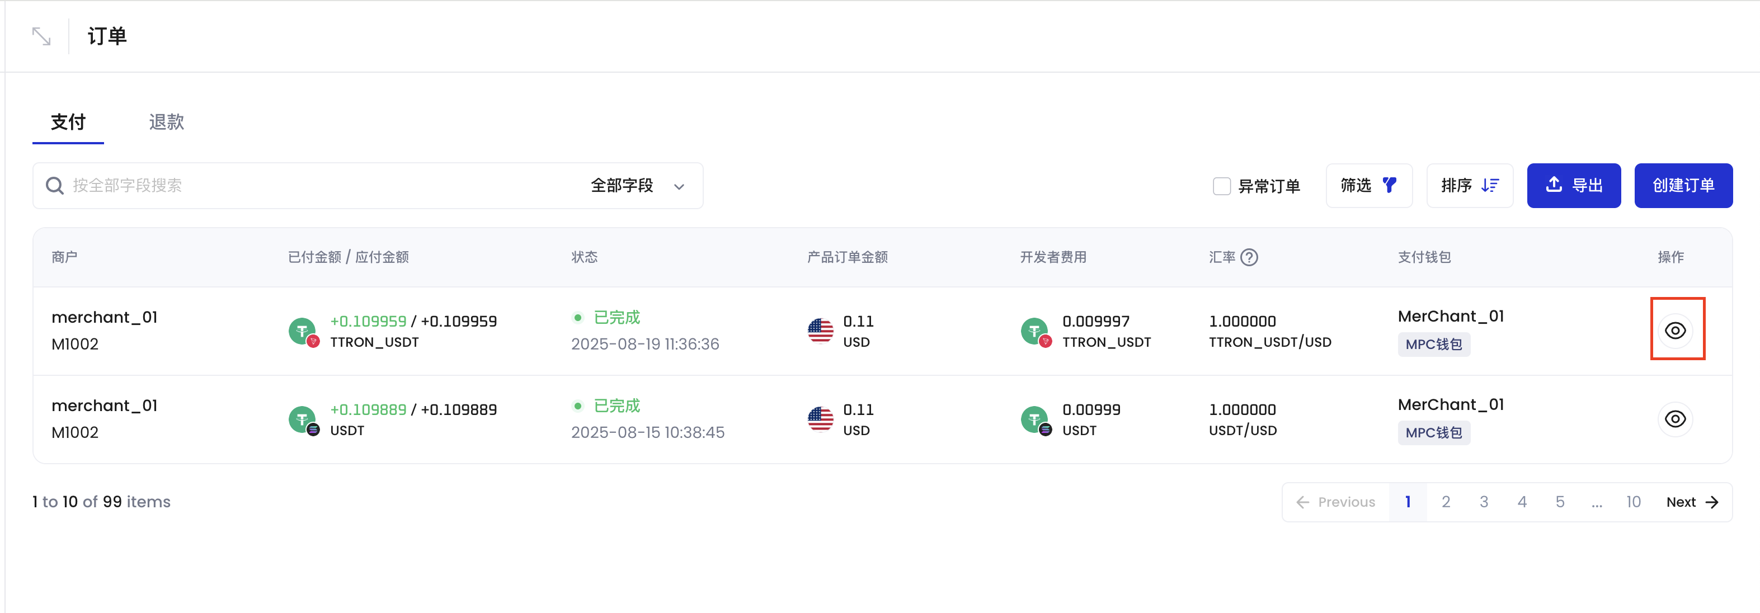Select the filter funnel icon beside 筛选
This screenshot has height=613, width=1760.
(1389, 185)
